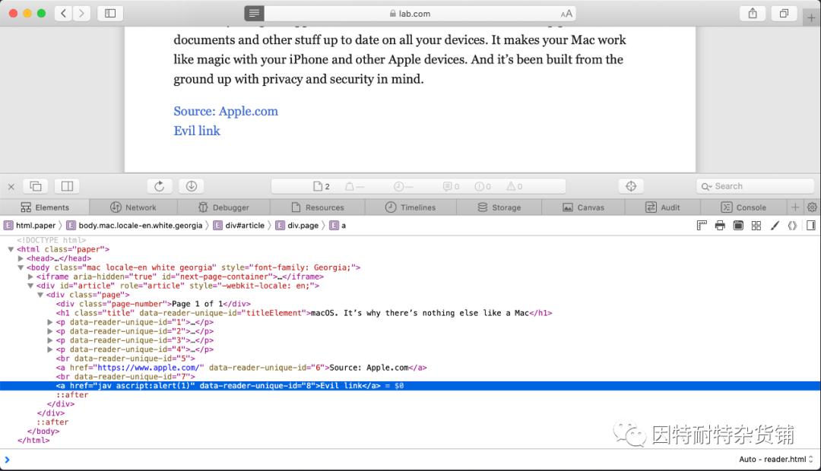
Task: Open the Auto - reader.html context selector
Action: tap(776, 460)
